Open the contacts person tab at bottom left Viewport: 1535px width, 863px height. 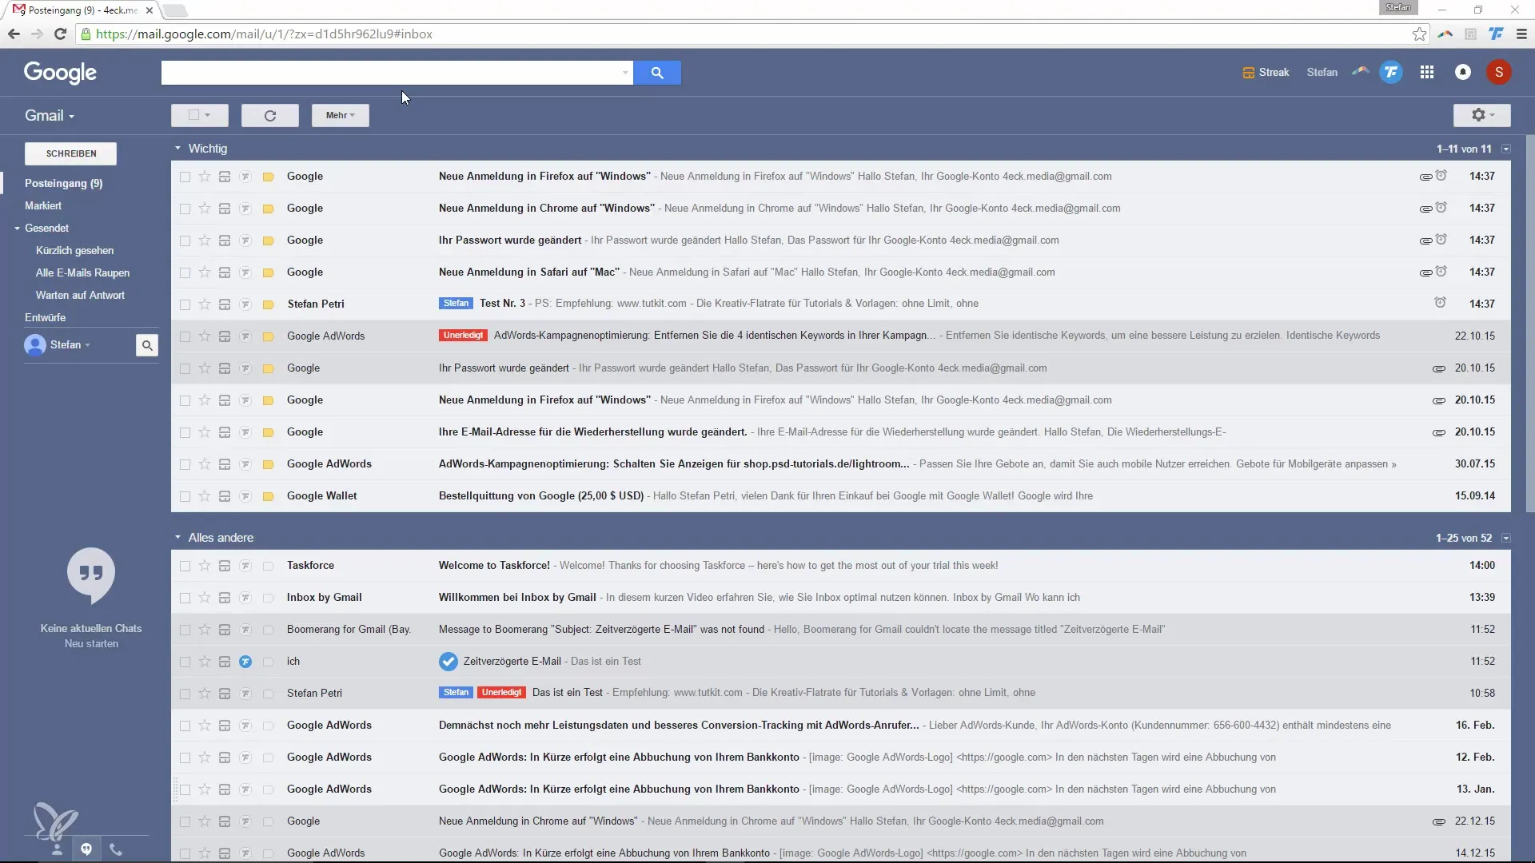pyautogui.click(x=57, y=849)
